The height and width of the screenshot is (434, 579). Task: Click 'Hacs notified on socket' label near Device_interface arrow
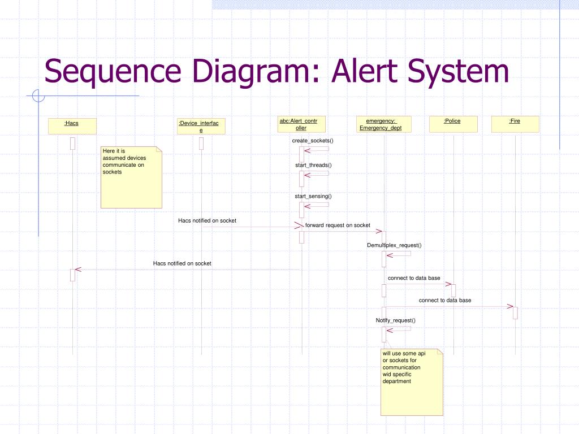pos(207,221)
